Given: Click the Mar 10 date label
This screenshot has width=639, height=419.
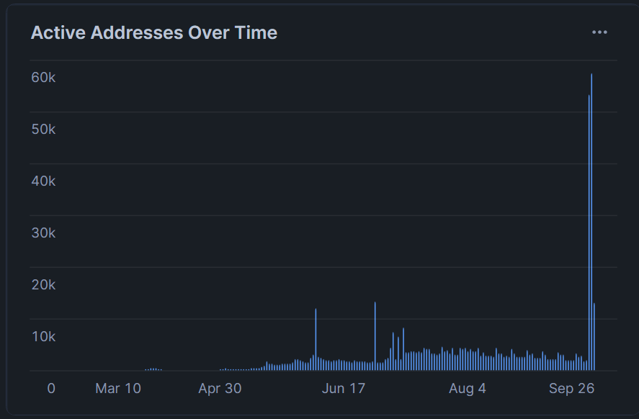Looking at the screenshot, I should coord(118,388).
